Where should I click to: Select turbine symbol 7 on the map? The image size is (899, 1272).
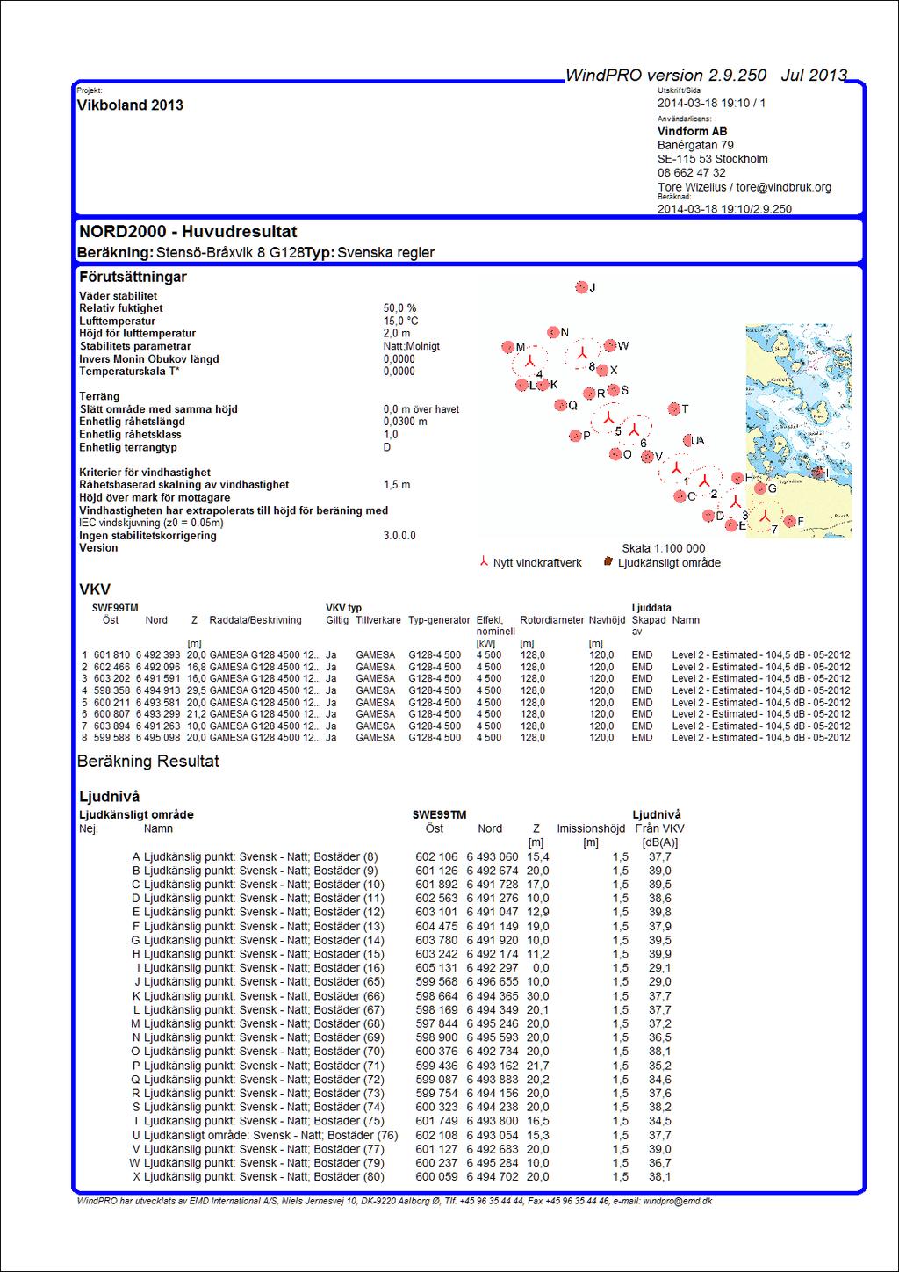click(x=766, y=517)
